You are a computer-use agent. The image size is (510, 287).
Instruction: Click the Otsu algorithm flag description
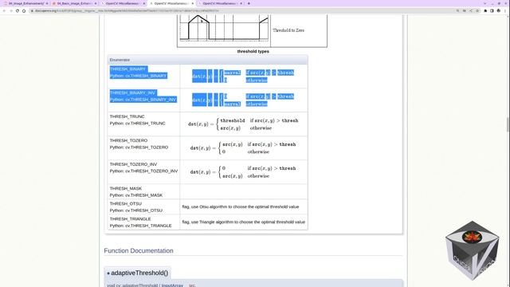(241, 206)
